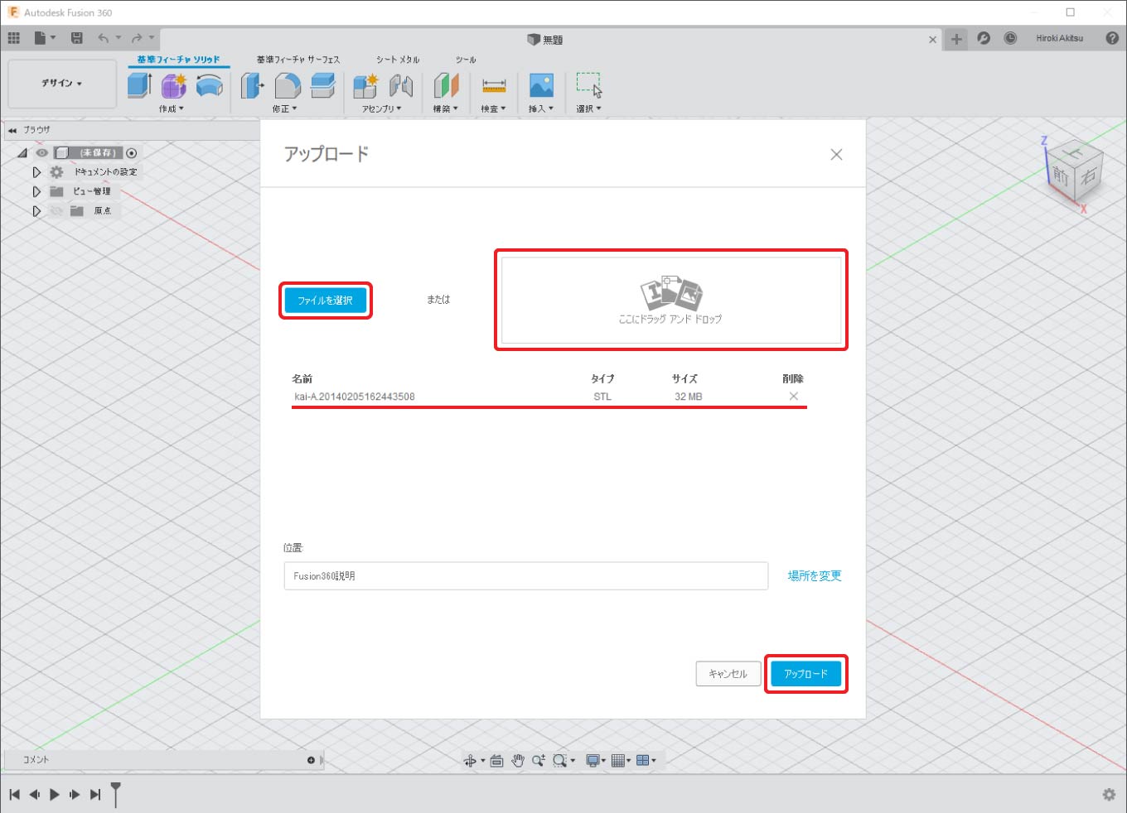This screenshot has height=813, width=1127.
Task: Click the Save disk icon
Action: pyautogui.click(x=77, y=38)
